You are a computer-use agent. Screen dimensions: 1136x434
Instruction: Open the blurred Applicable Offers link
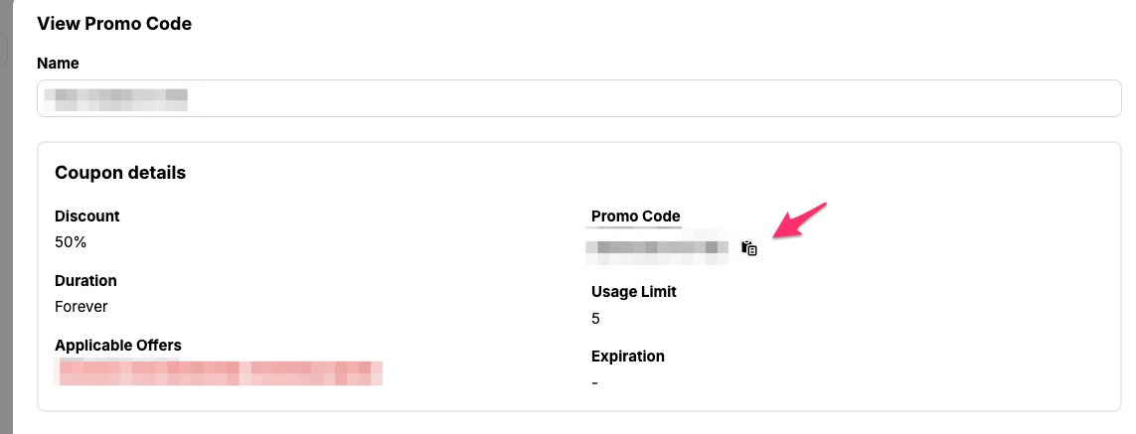pos(219,366)
